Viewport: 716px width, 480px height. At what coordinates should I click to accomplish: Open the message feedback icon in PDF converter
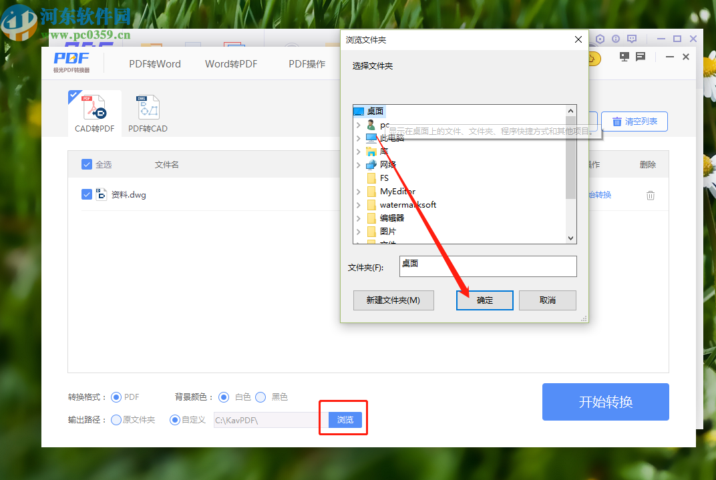click(x=641, y=57)
